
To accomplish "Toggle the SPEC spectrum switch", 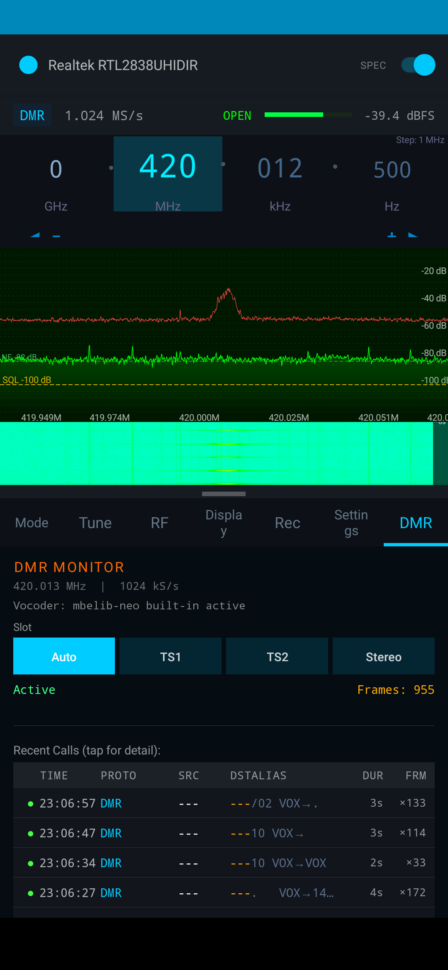I will (418, 65).
